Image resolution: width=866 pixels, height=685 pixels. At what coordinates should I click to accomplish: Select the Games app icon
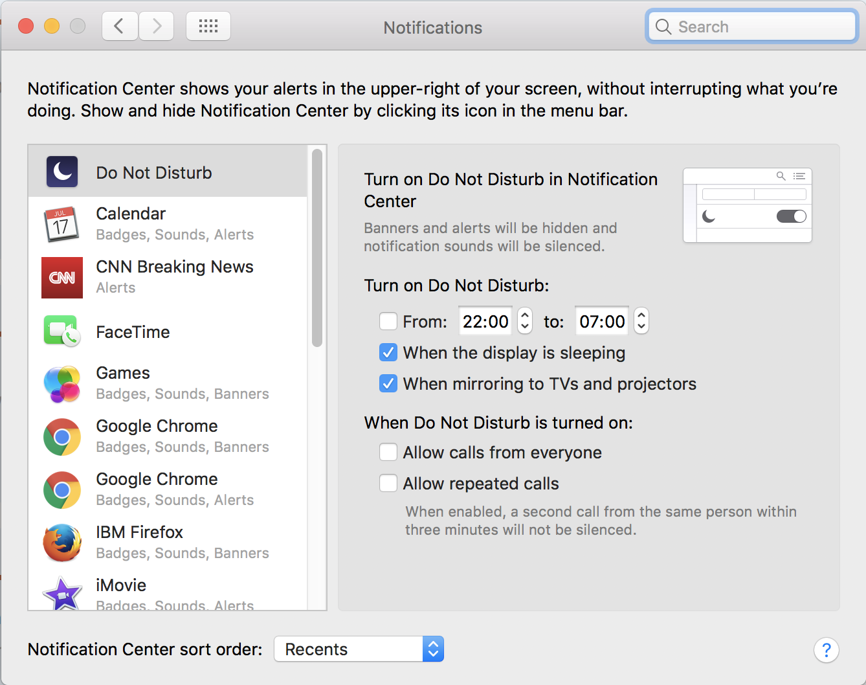click(x=62, y=383)
